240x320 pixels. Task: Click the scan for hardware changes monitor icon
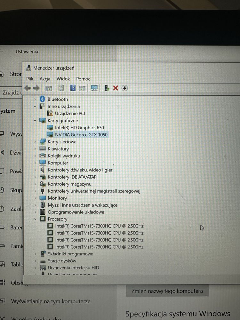point(94,88)
